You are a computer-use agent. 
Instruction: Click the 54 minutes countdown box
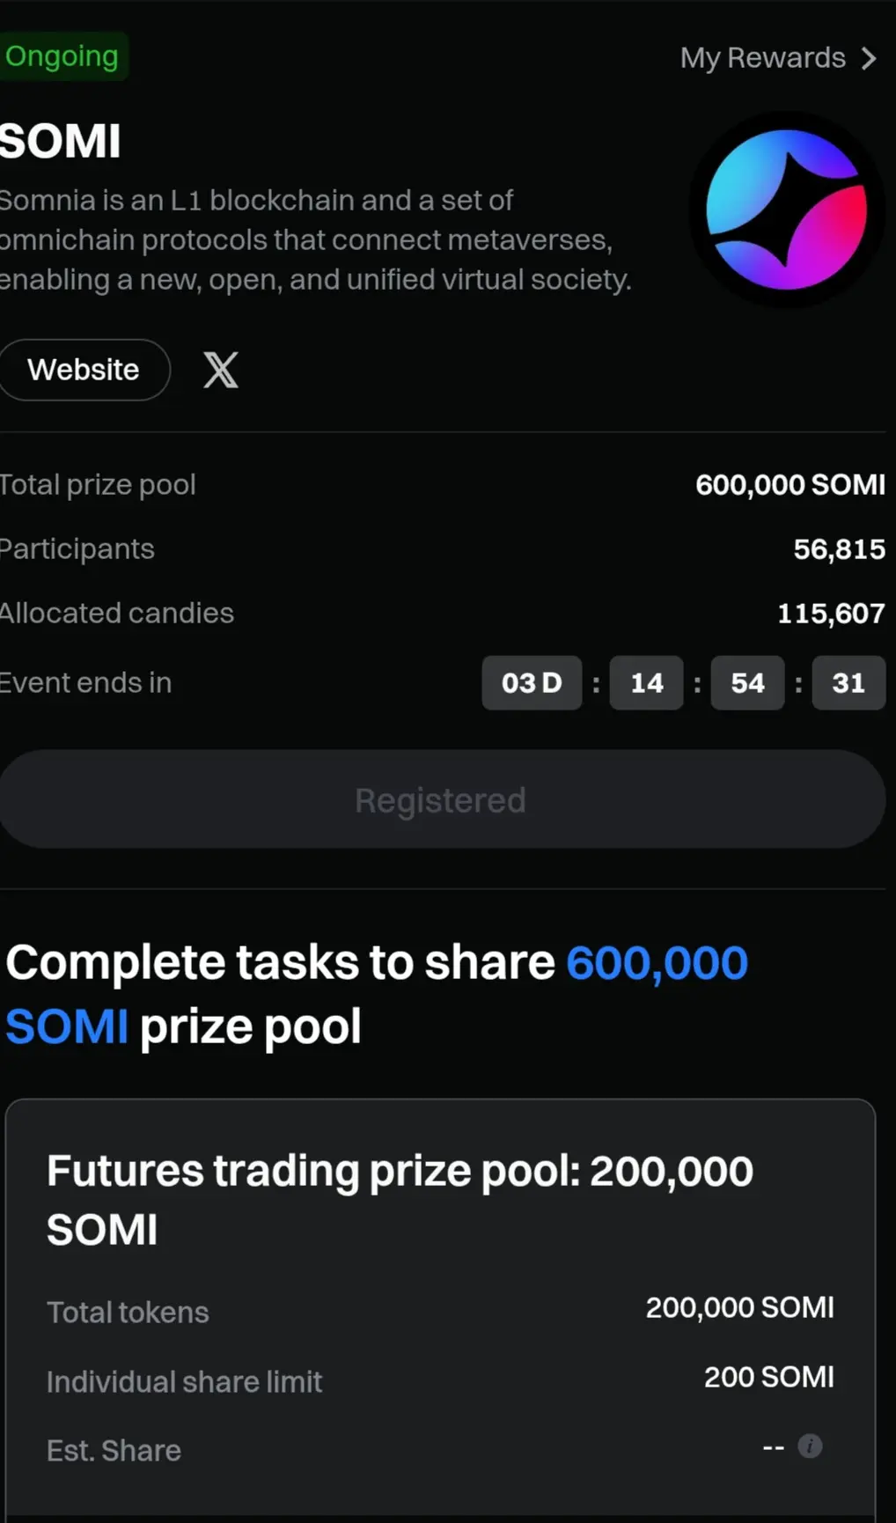click(748, 682)
